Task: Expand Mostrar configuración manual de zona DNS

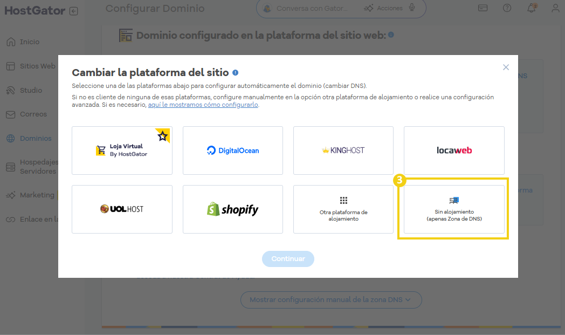Action: pyautogui.click(x=330, y=299)
